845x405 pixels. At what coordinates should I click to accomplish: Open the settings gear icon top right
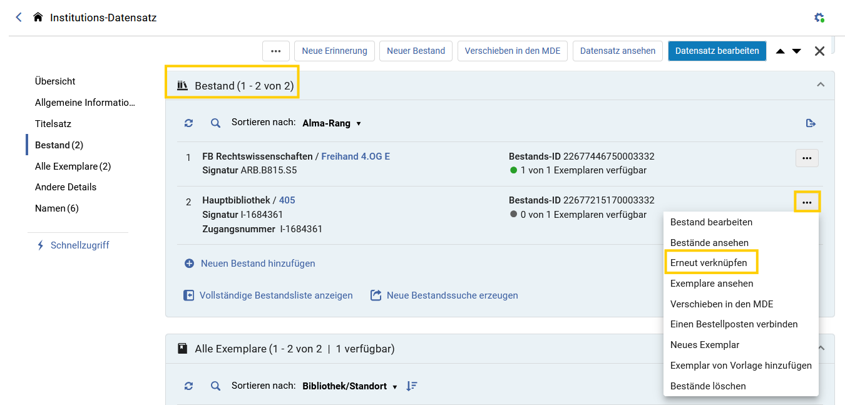[x=819, y=18]
